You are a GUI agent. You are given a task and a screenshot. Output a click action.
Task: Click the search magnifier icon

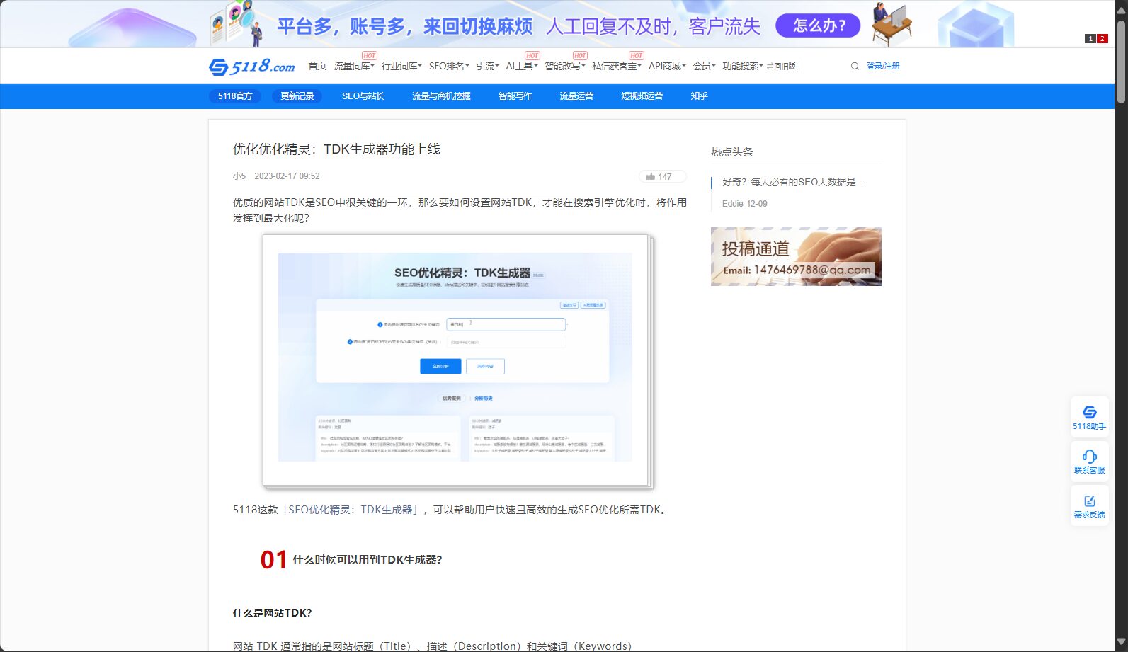click(x=855, y=66)
